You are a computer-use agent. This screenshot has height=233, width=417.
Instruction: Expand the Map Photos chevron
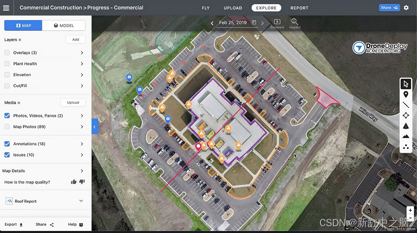[x=82, y=127]
